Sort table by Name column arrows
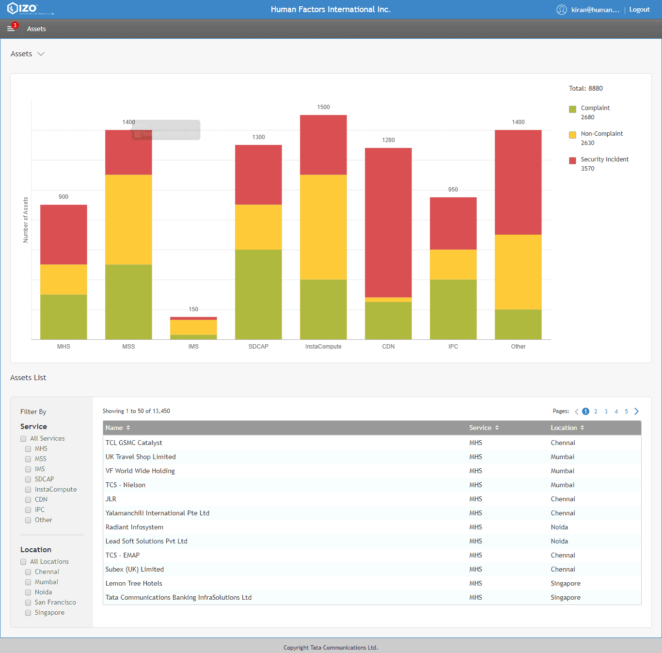The width and height of the screenshot is (662, 653). coord(128,428)
